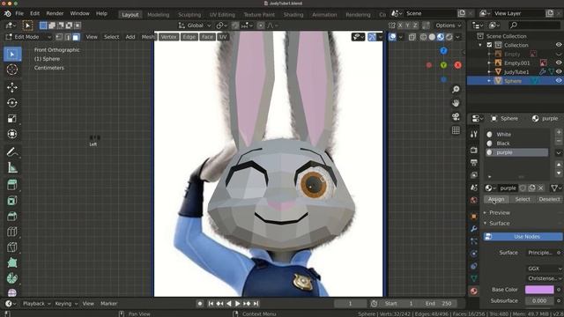564x317 pixels.
Task: Toggle X-ray display mode
Action: [x=412, y=37]
